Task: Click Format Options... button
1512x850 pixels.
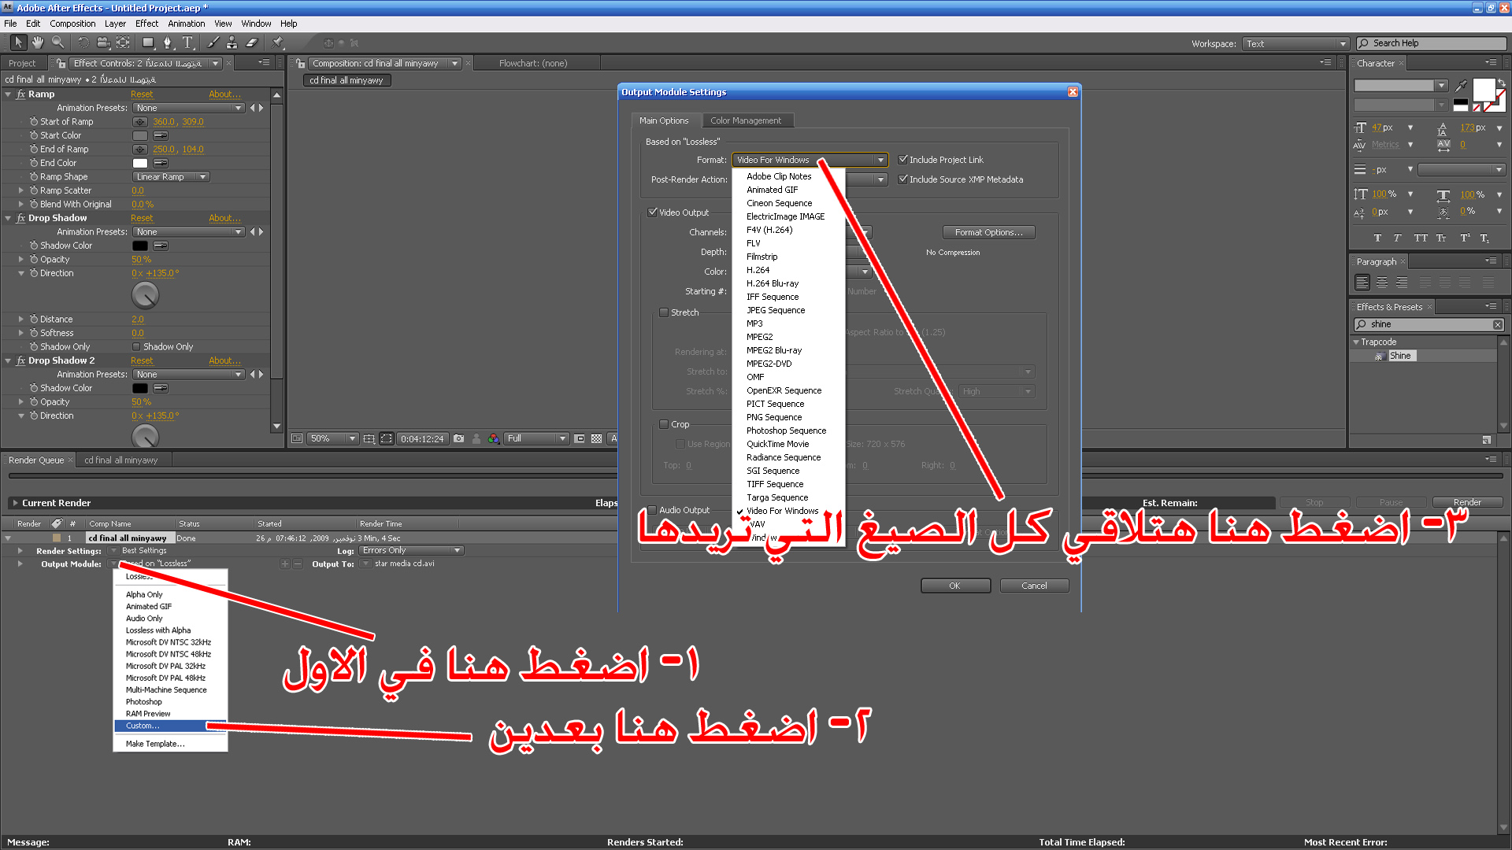Action: (x=988, y=232)
